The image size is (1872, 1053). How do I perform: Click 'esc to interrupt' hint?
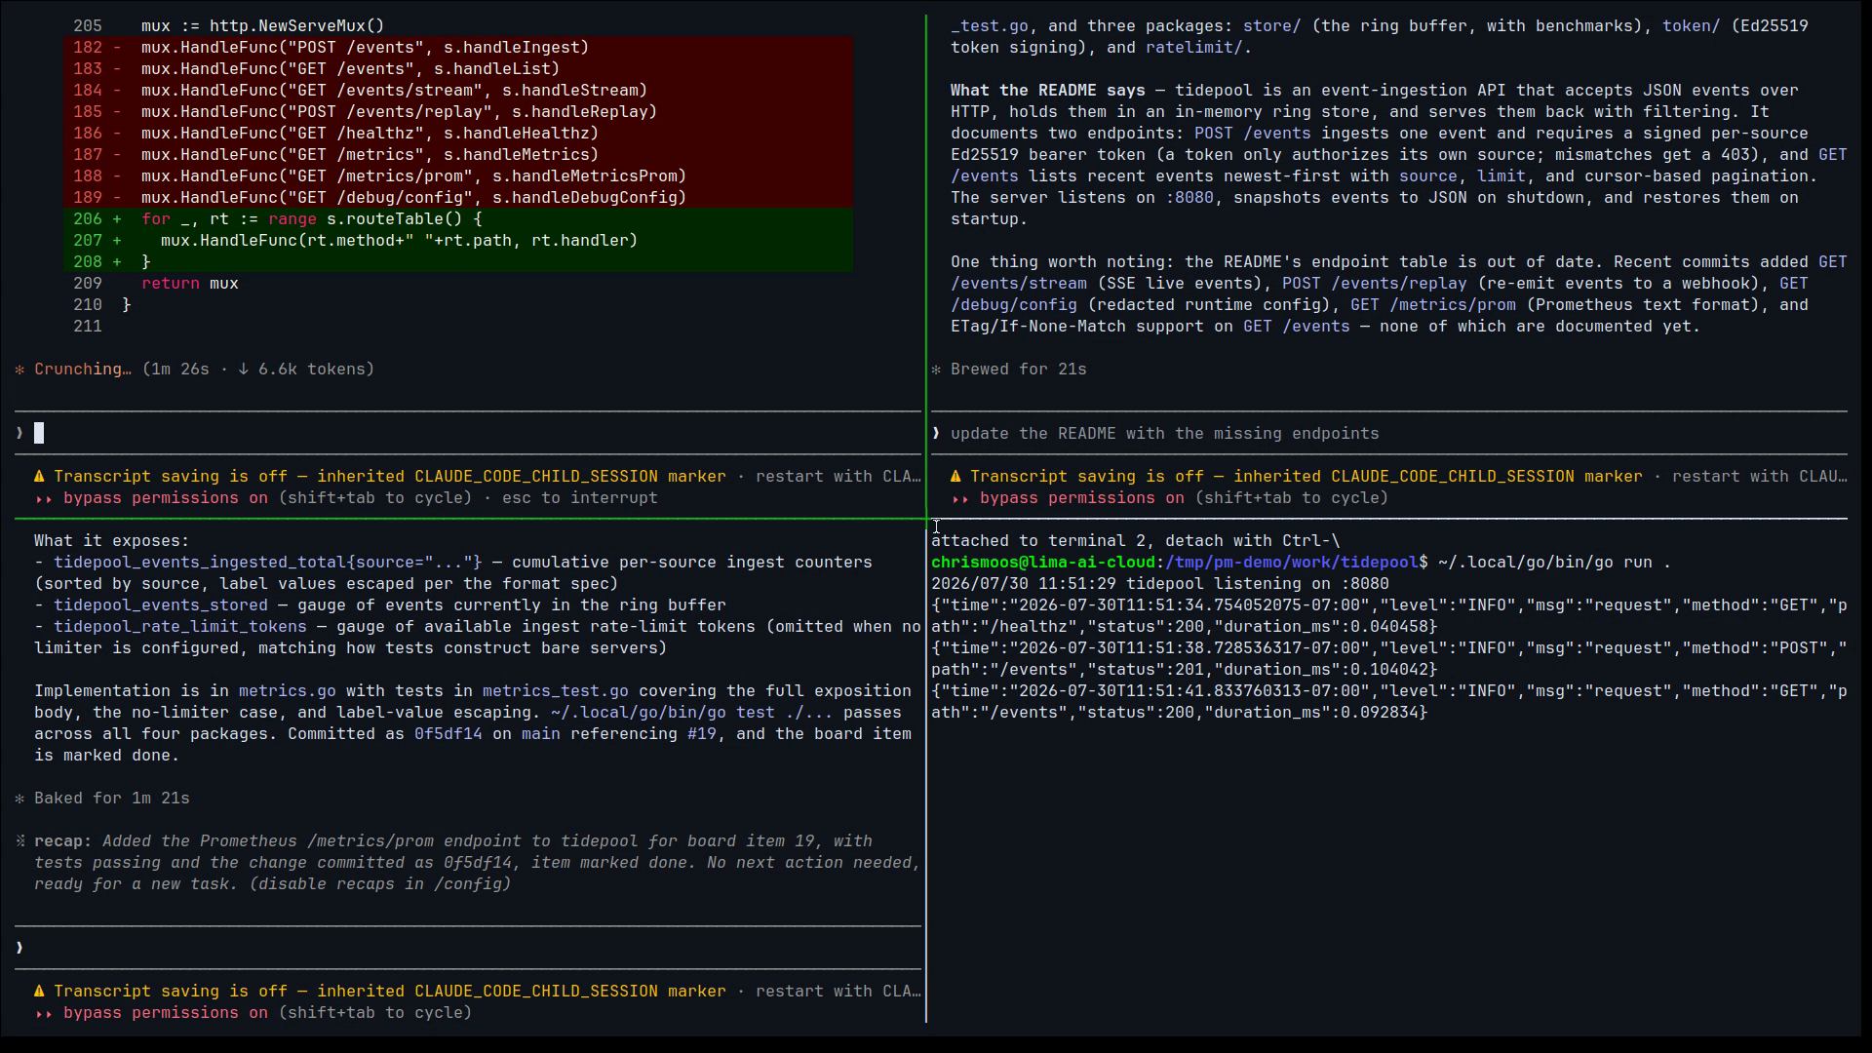[x=580, y=498]
